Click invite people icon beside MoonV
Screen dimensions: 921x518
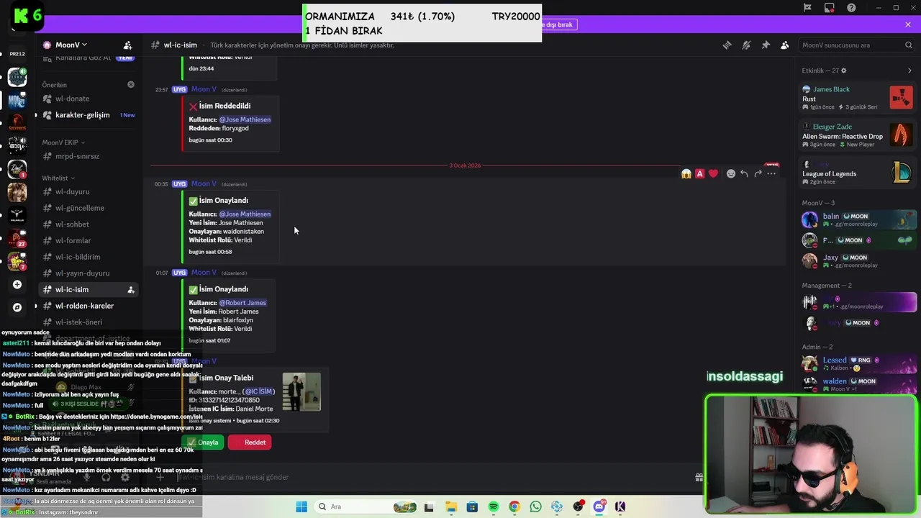click(127, 45)
